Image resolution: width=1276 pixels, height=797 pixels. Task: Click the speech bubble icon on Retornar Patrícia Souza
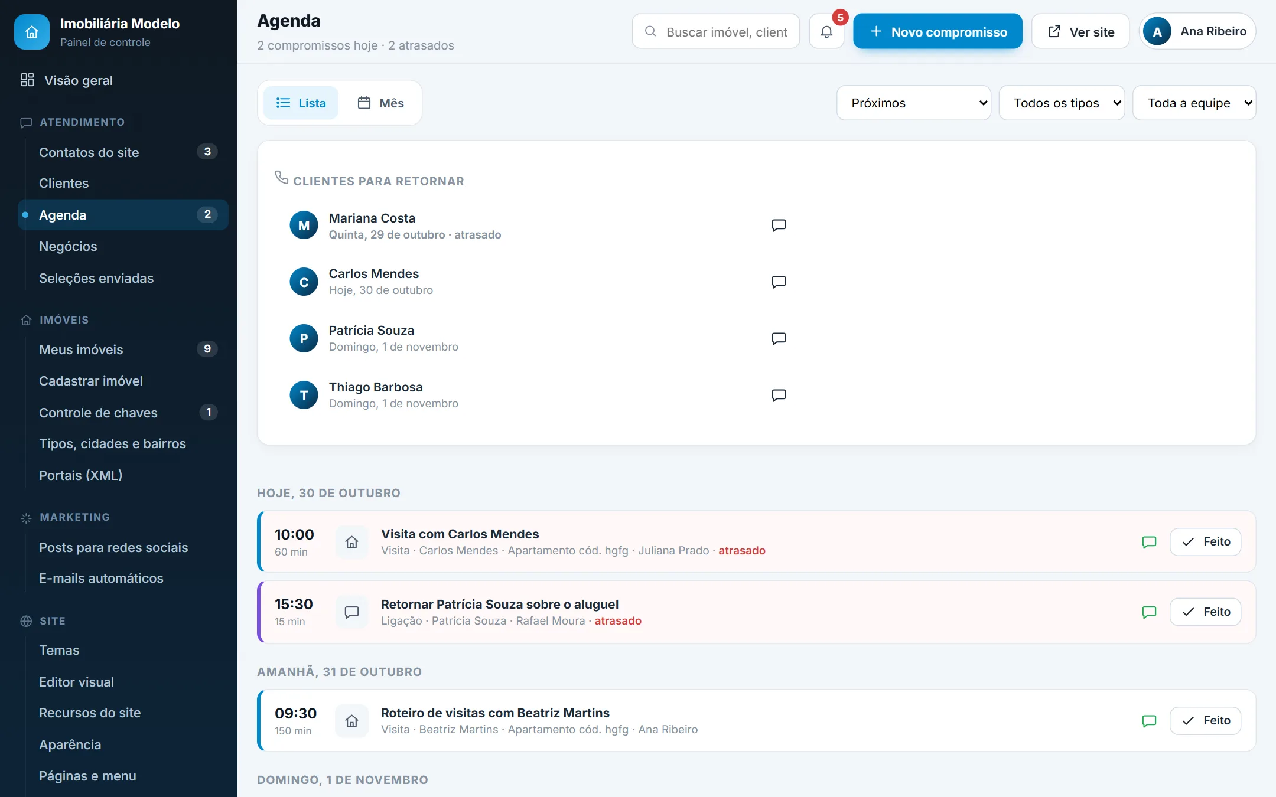pyautogui.click(x=351, y=612)
